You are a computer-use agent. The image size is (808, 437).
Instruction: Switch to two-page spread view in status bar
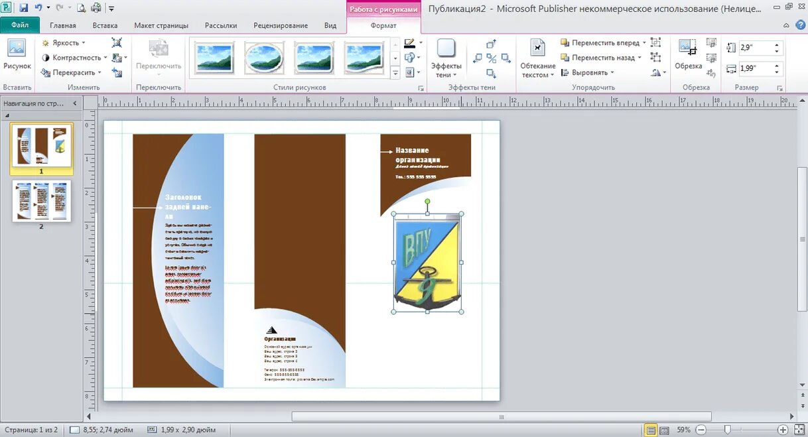tap(665, 430)
